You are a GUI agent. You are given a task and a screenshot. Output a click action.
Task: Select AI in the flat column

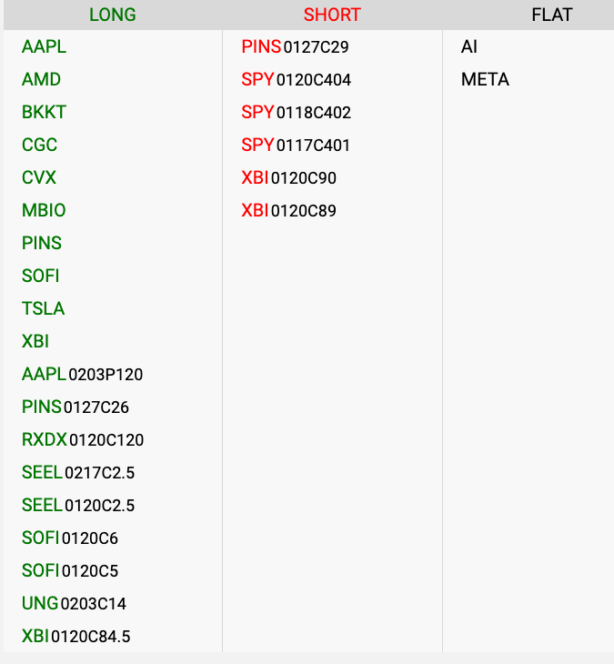click(469, 47)
